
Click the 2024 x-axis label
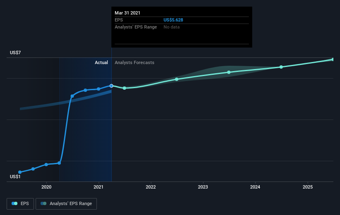coord(255,187)
